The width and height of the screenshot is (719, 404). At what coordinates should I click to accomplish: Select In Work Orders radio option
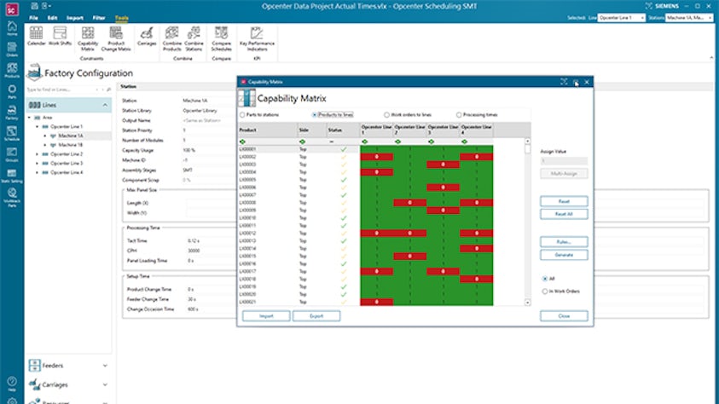tap(545, 291)
